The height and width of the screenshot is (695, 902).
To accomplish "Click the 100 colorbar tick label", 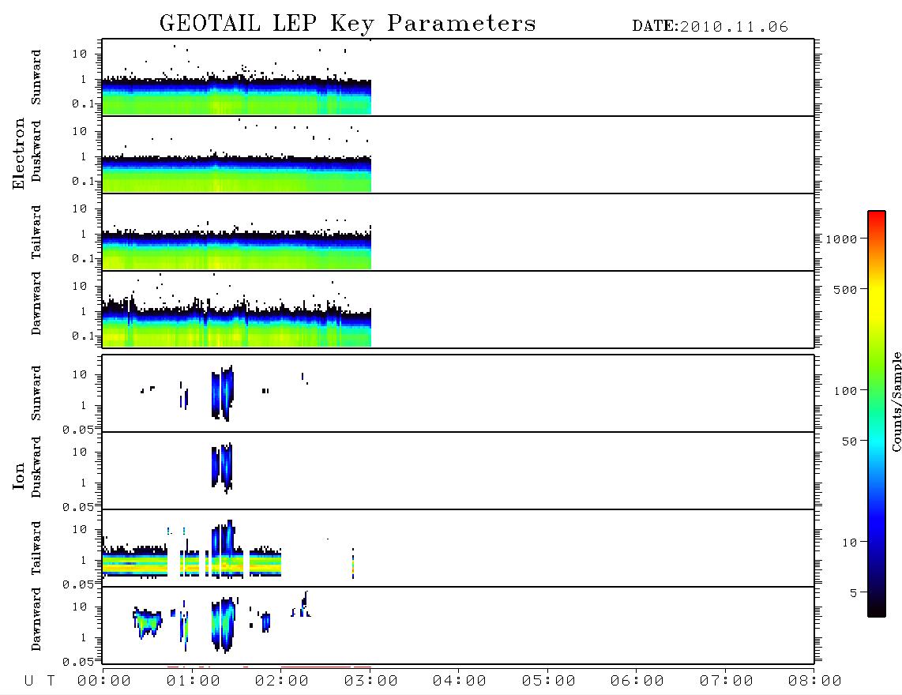I will (x=846, y=391).
